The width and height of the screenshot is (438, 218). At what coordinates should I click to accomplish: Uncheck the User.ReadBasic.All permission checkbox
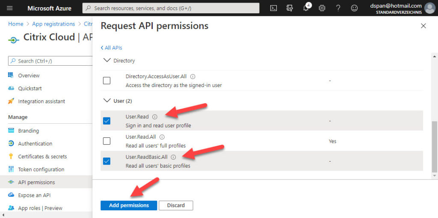coord(107,161)
